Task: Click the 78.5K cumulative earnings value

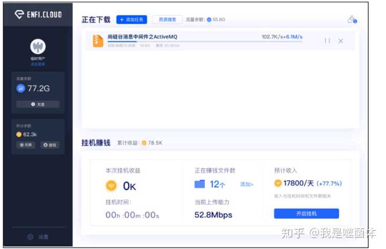Action: [155, 143]
